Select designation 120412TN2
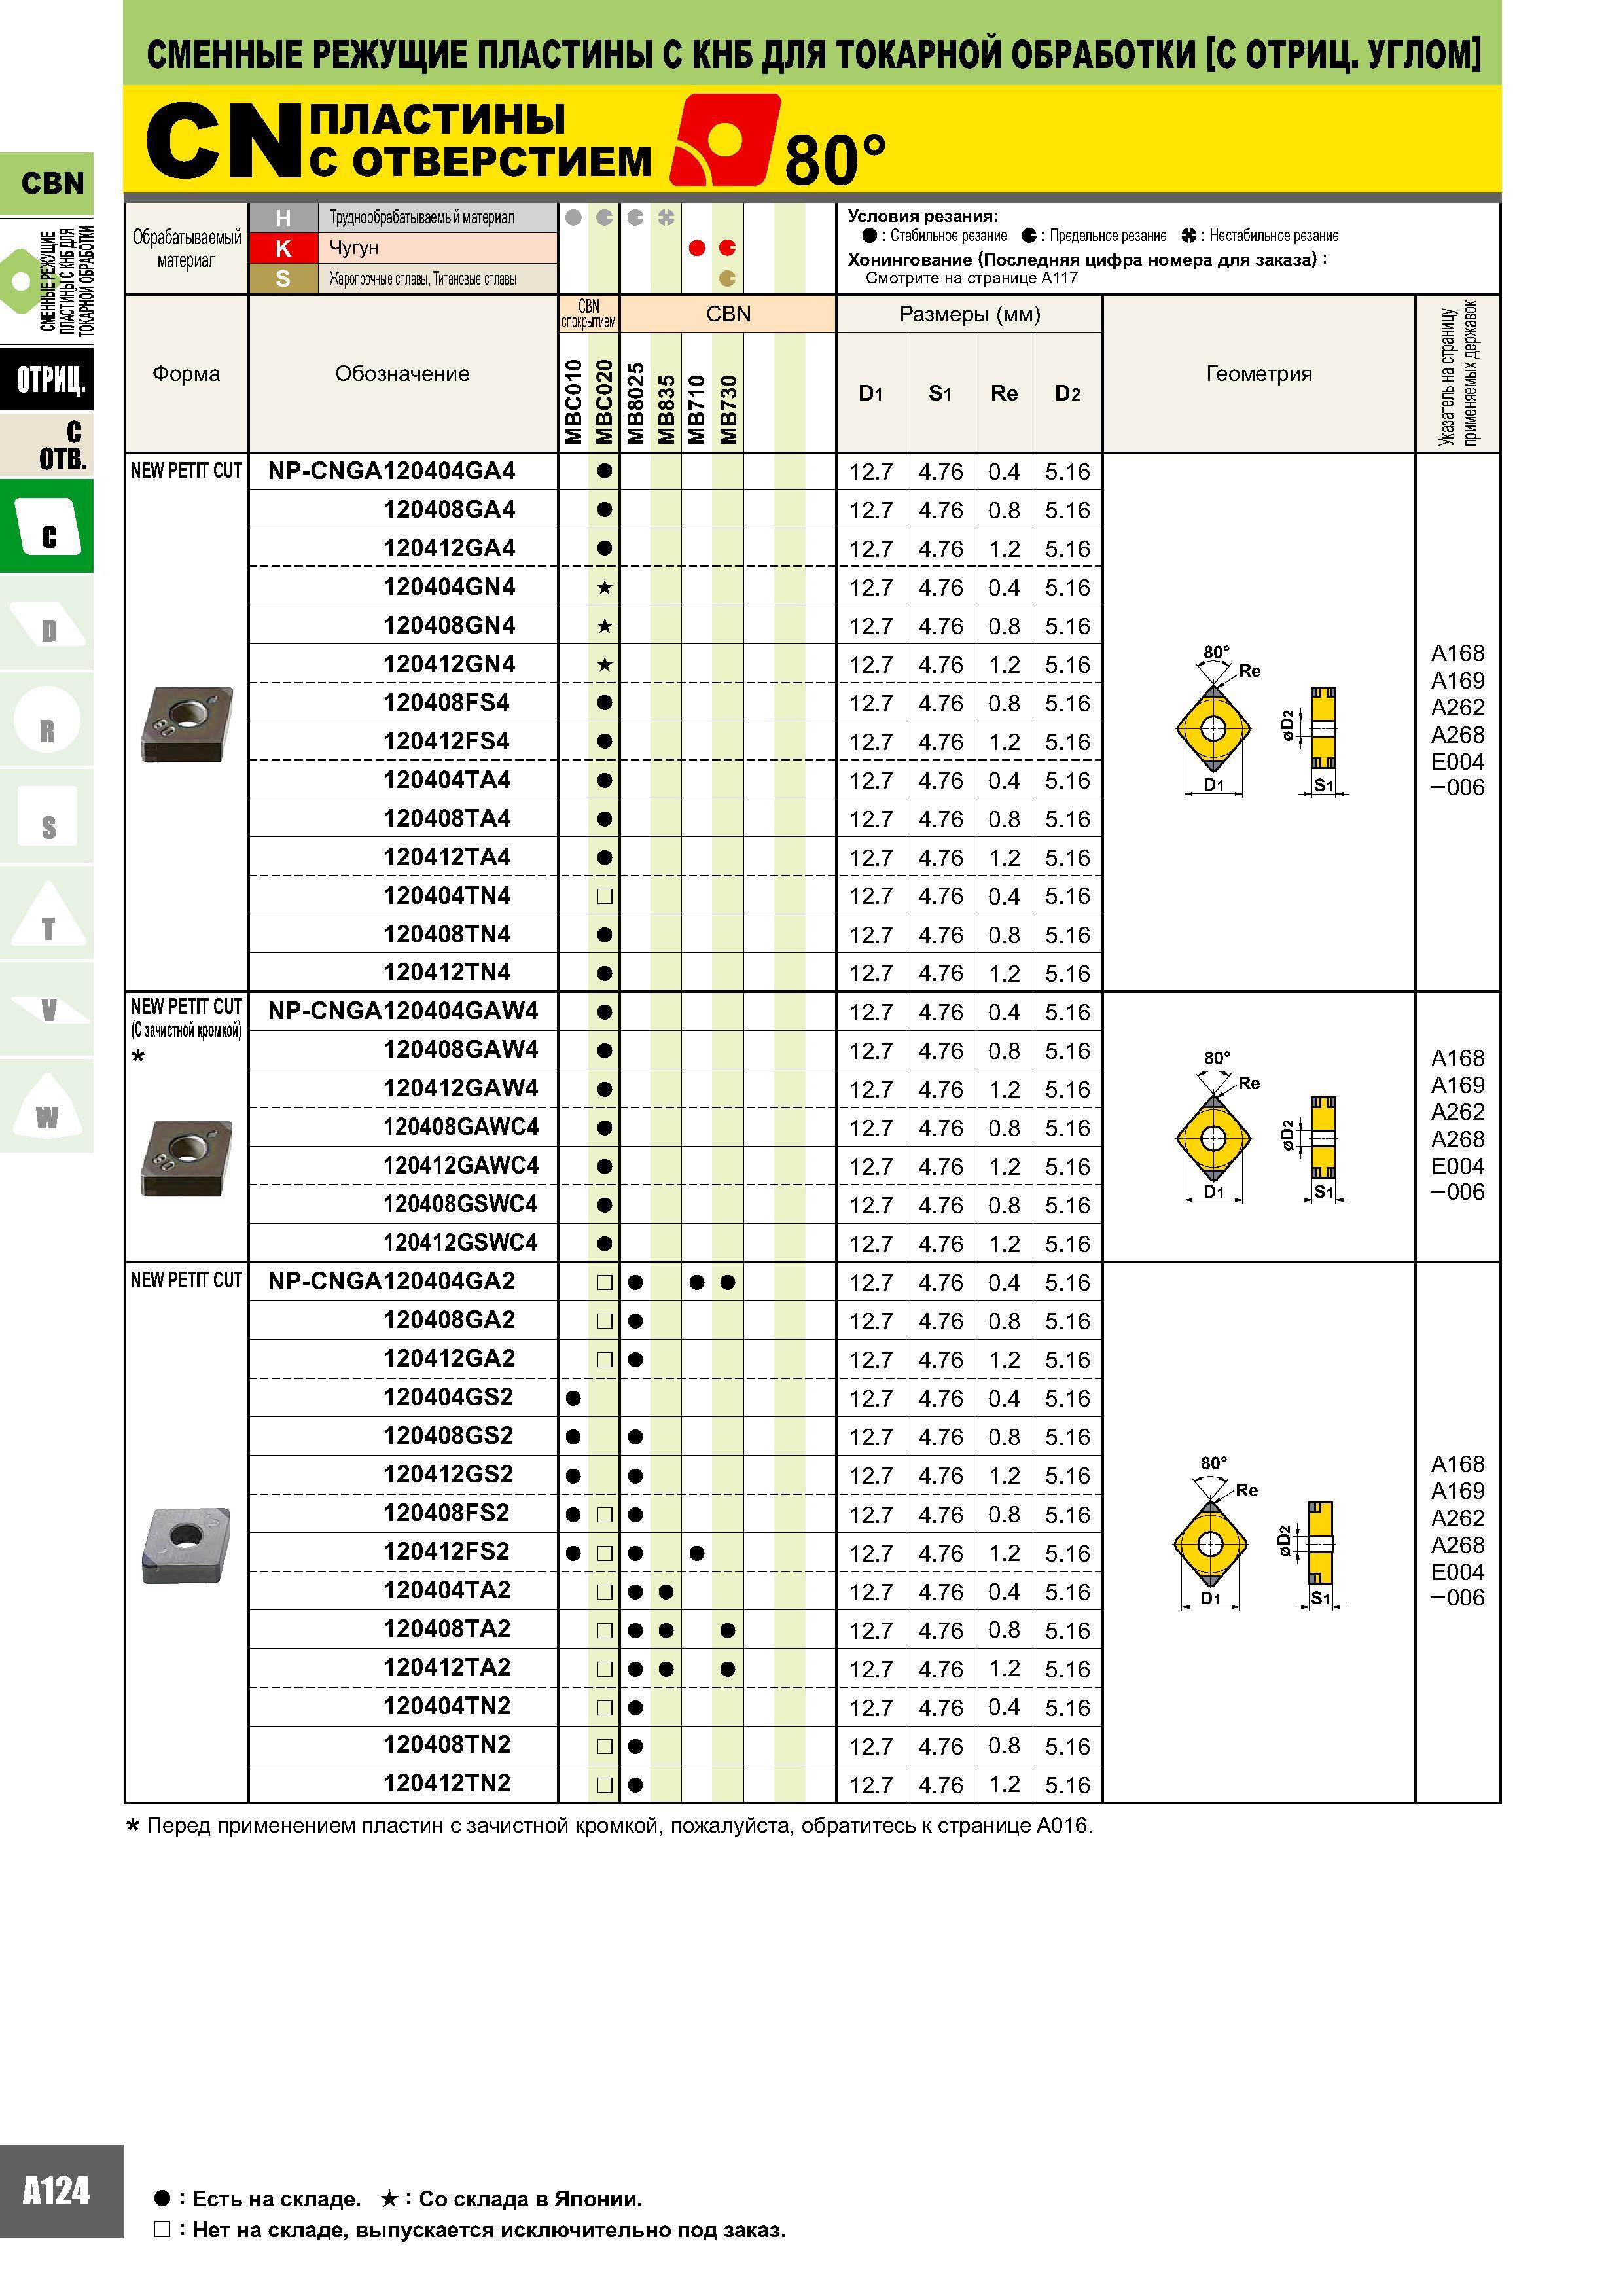1623x2296 pixels. pos(447,1783)
